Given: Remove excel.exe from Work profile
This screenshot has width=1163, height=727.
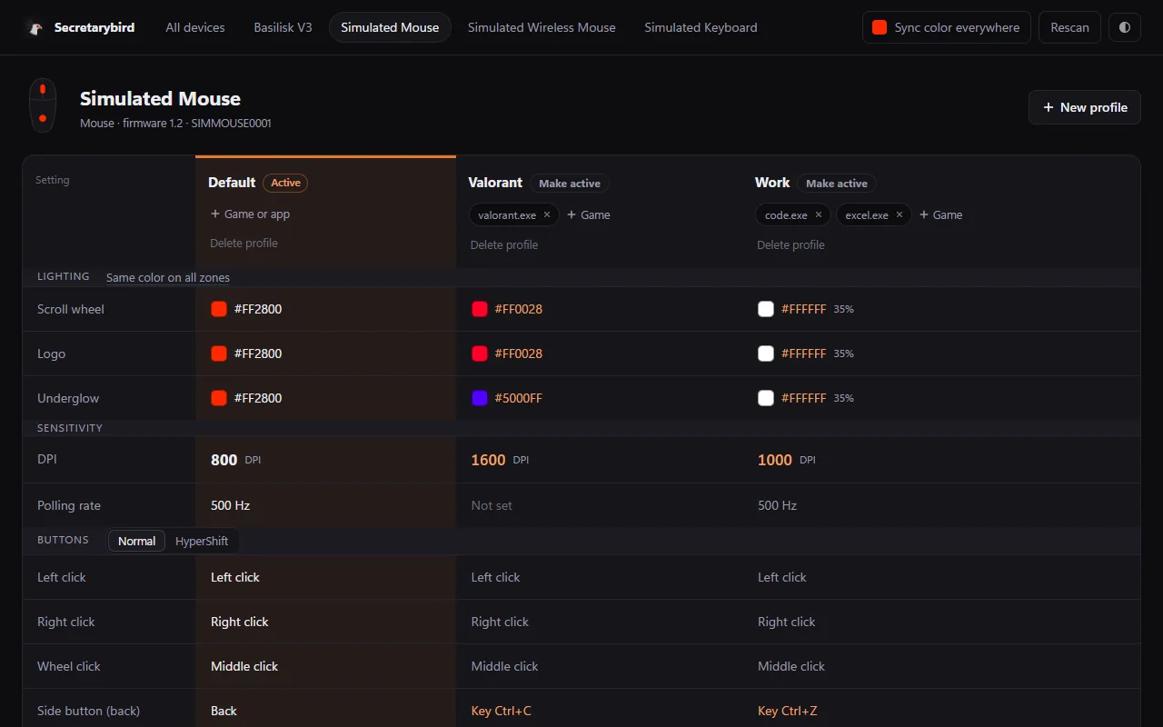Looking at the screenshot, I should point(900,215).
